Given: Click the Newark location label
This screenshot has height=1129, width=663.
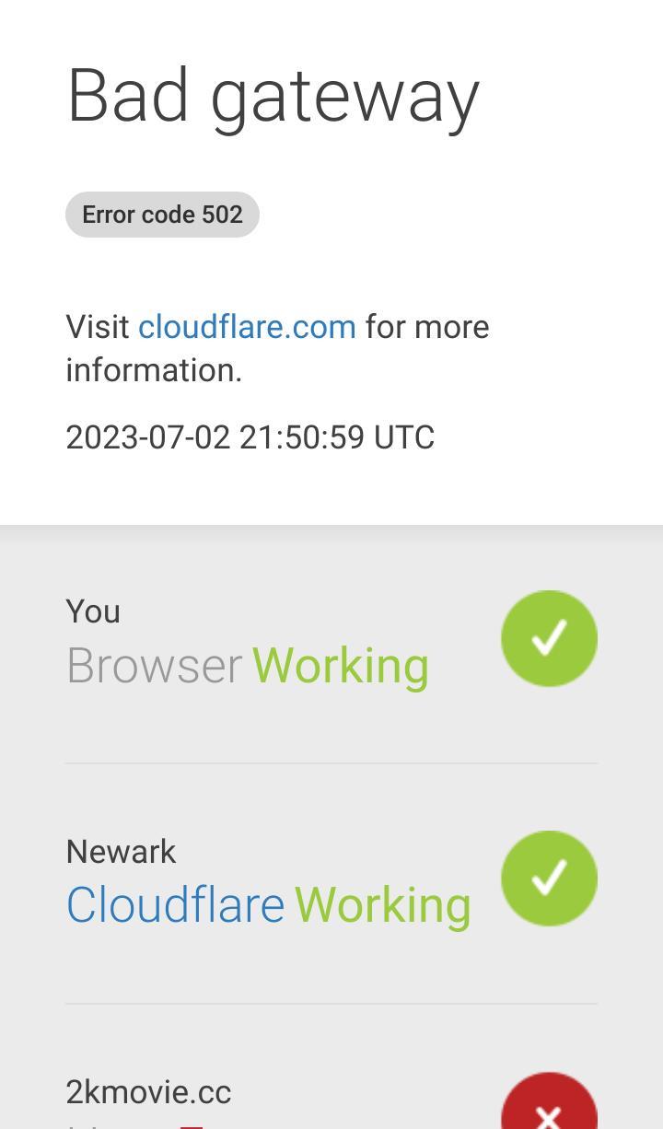Looking at the screenshot, I should coord(121,852).
